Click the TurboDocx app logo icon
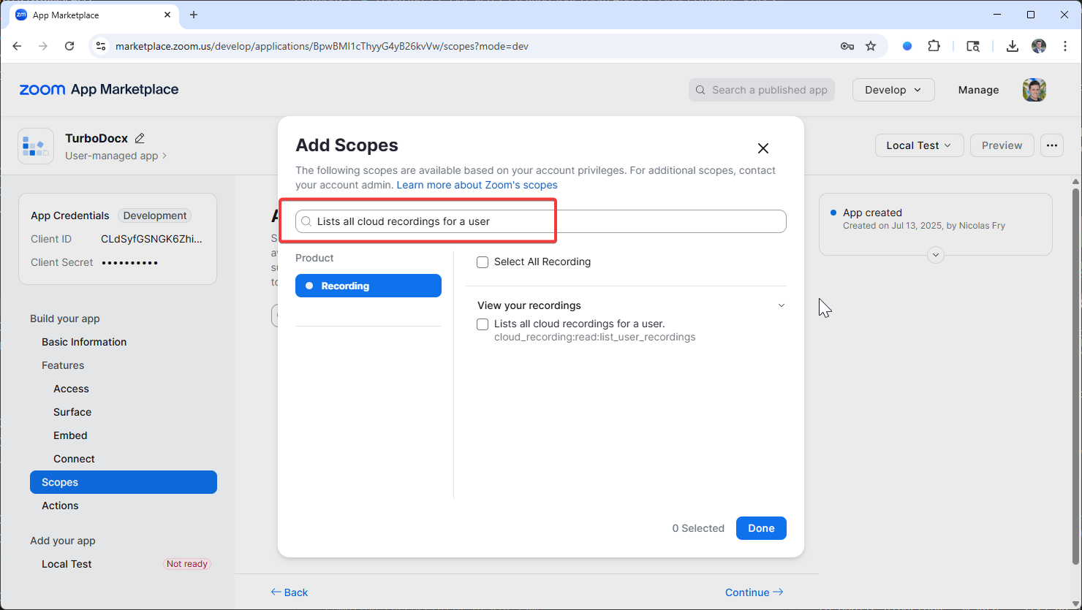 pyautogui.click(x=36, y=146)
